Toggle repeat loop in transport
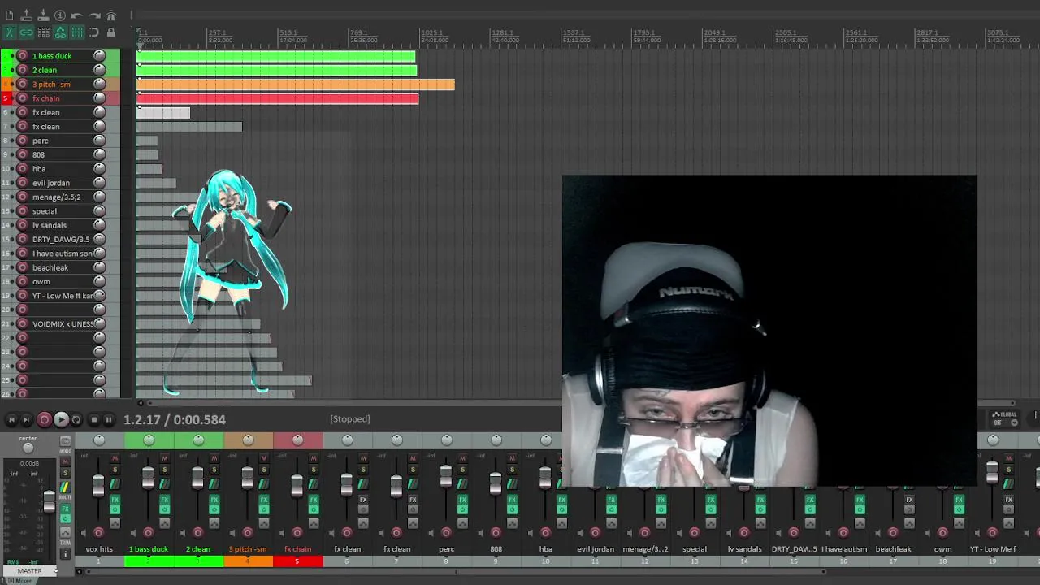The image size is (1040, 585). pyautogui.click(x=76, y=419)
